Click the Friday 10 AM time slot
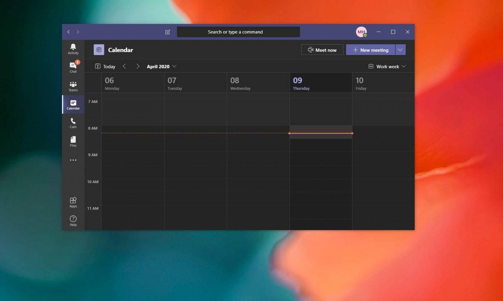The width and height of the screenshot is (503, 301). point(383,185)
